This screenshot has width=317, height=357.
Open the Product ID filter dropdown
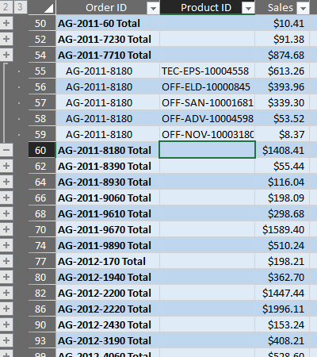coord(248,9)
